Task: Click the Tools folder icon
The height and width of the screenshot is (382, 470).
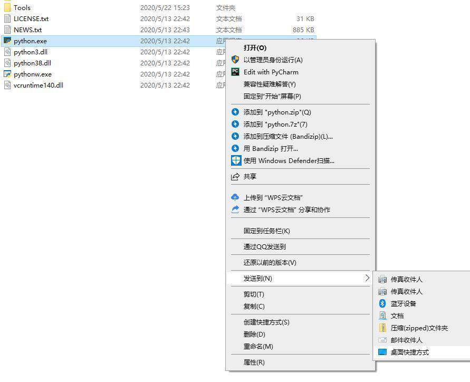Action: tap(7, 7)
